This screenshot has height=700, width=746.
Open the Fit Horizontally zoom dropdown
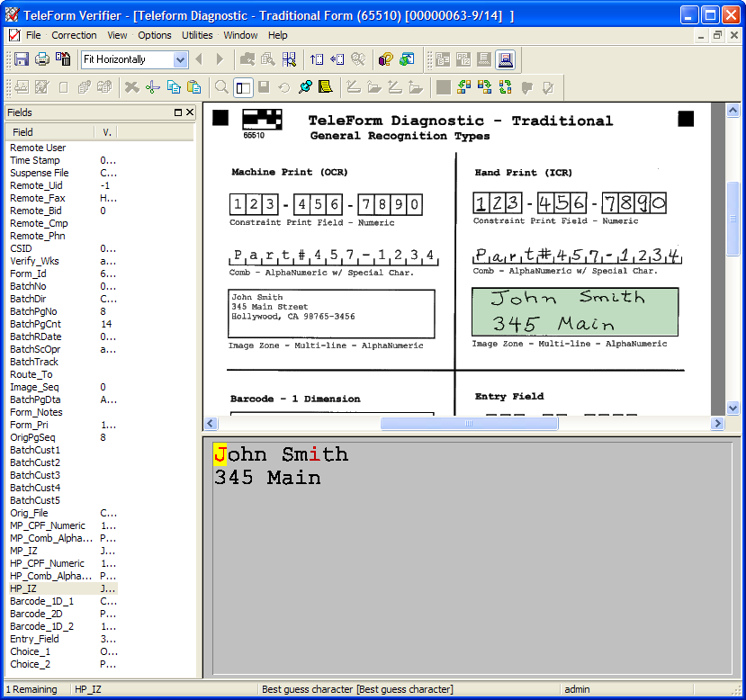tap(180, 59)
